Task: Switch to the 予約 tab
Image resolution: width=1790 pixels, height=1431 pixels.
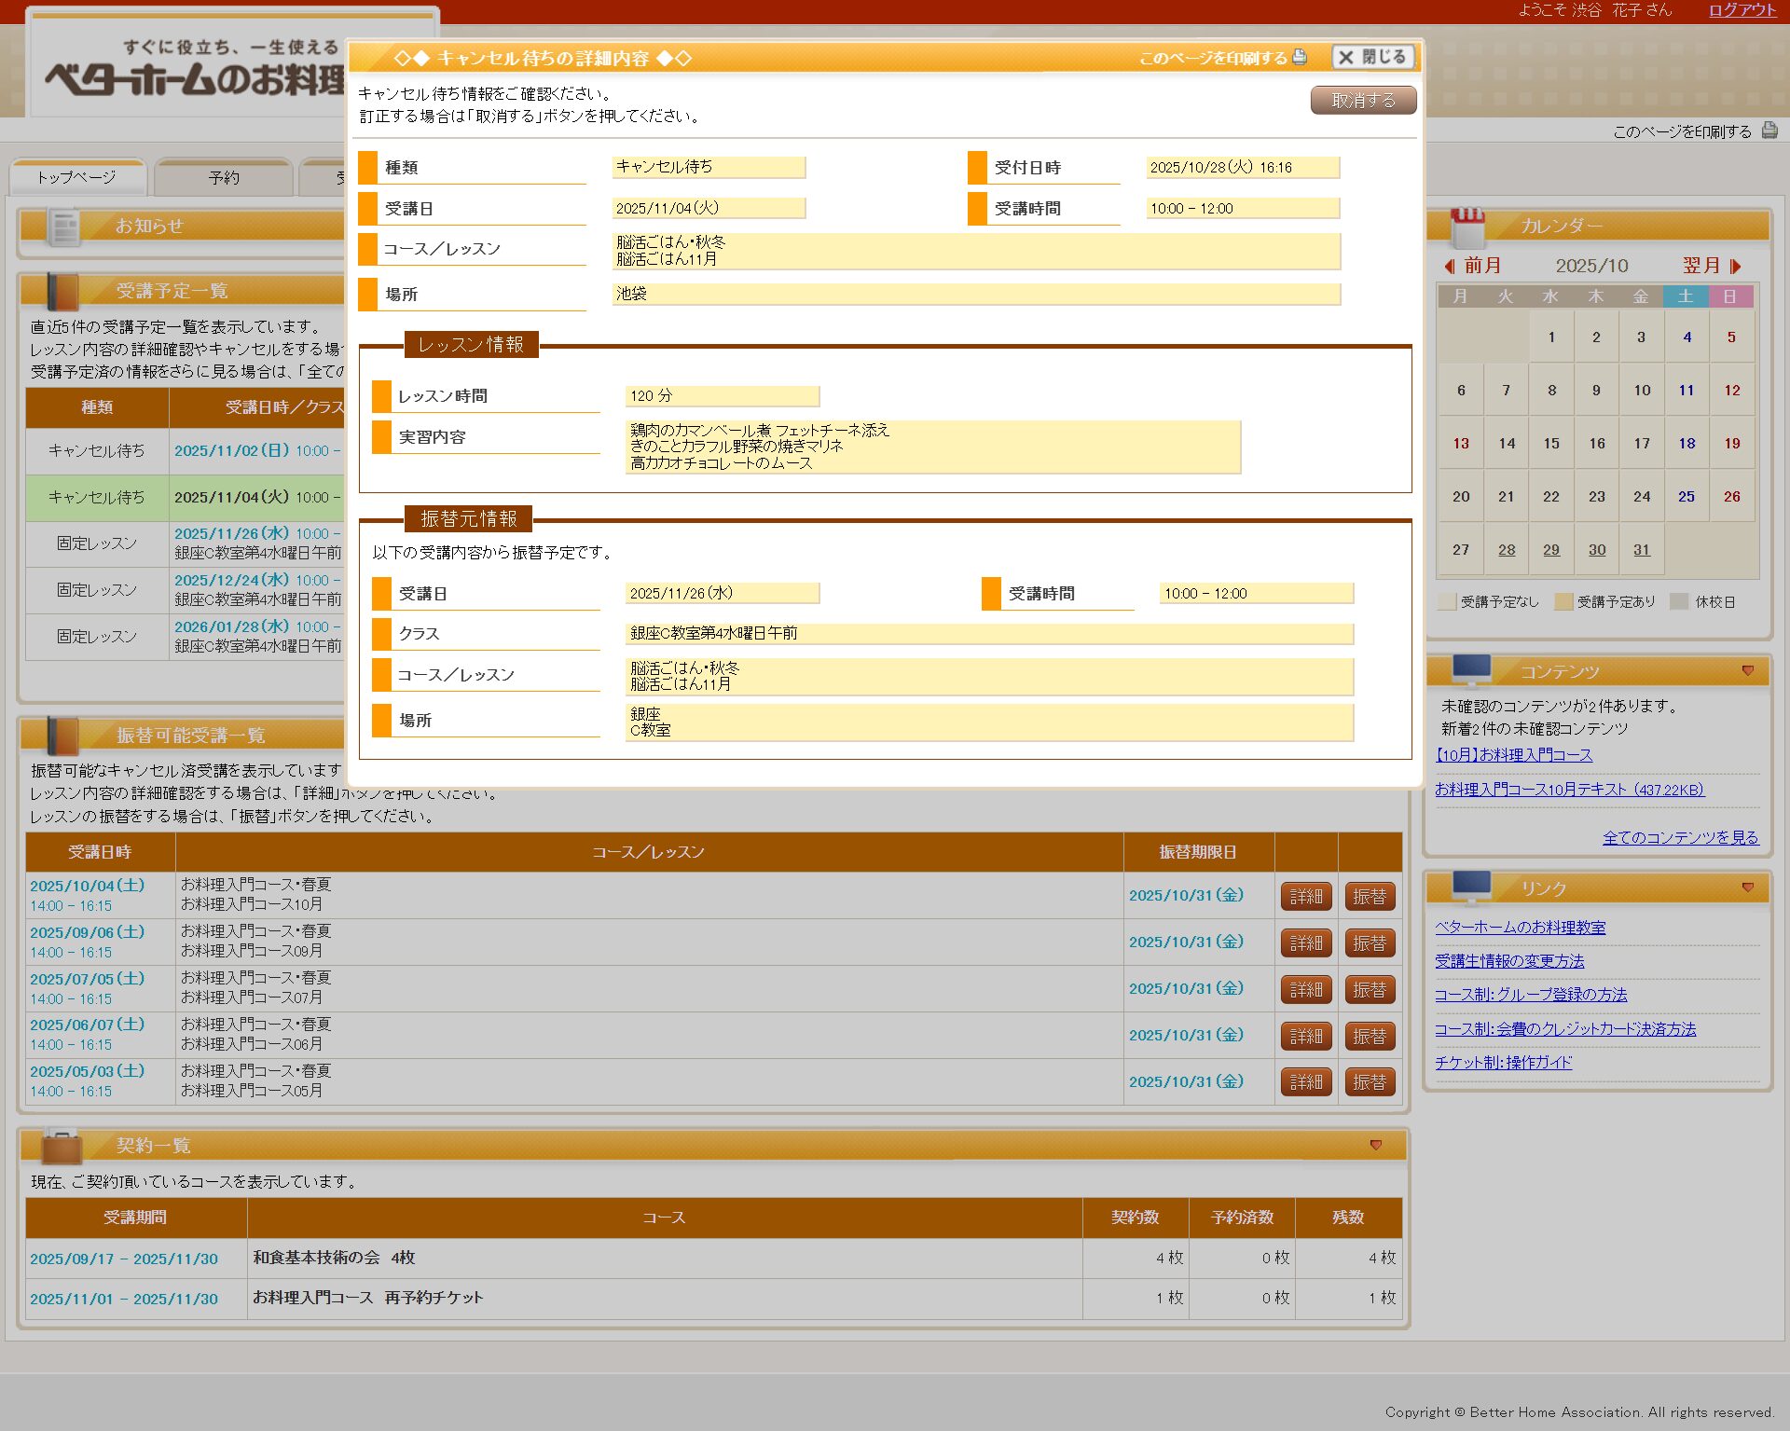Action: 224,177
